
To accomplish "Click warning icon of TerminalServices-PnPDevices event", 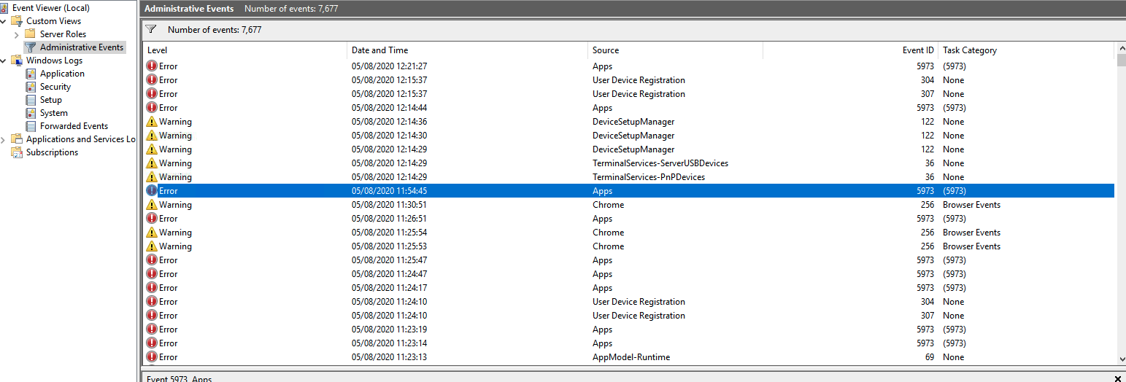I will click(x=152, y=177).
